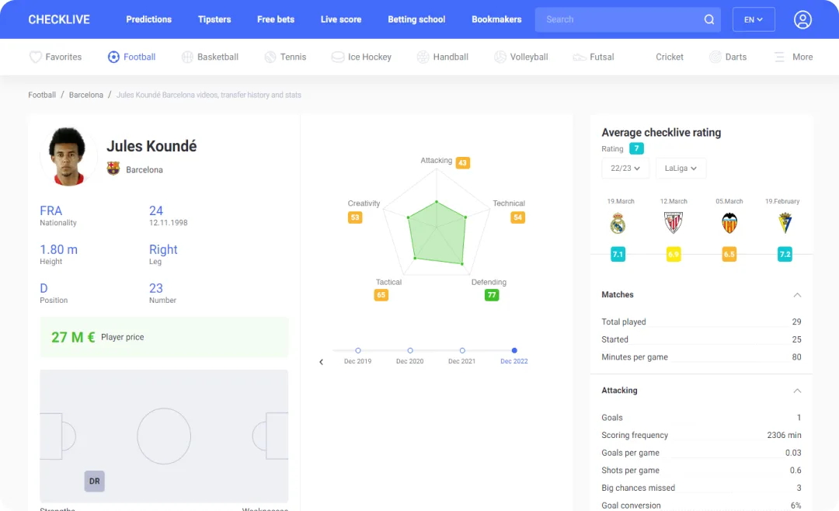Click the Handball sport icon

(423, 57)
